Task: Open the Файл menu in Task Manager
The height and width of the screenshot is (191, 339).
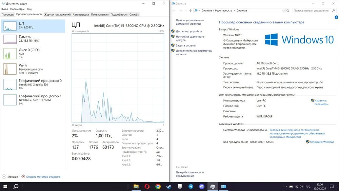Action: click(x=4, y=9)
